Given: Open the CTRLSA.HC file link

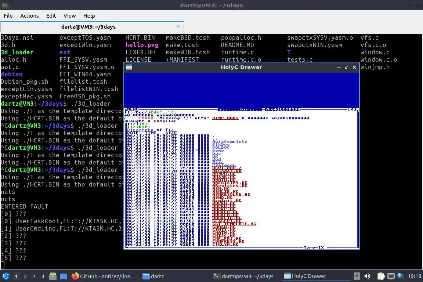Looking at the screenshot, I should (225, 245).
